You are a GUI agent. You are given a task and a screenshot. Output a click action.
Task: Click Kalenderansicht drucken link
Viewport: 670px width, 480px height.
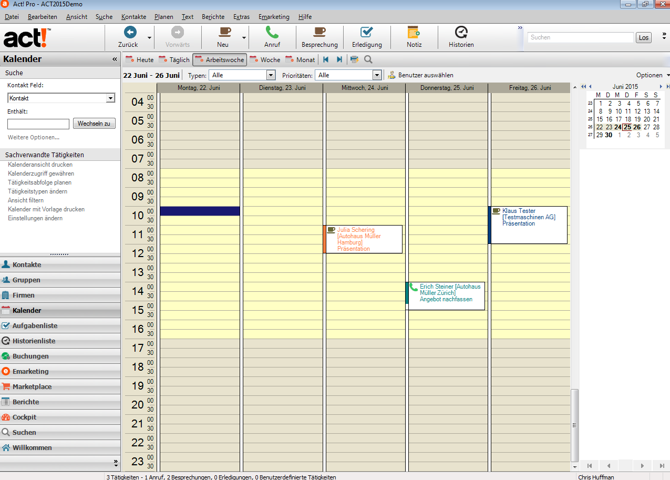coord(40,165)
